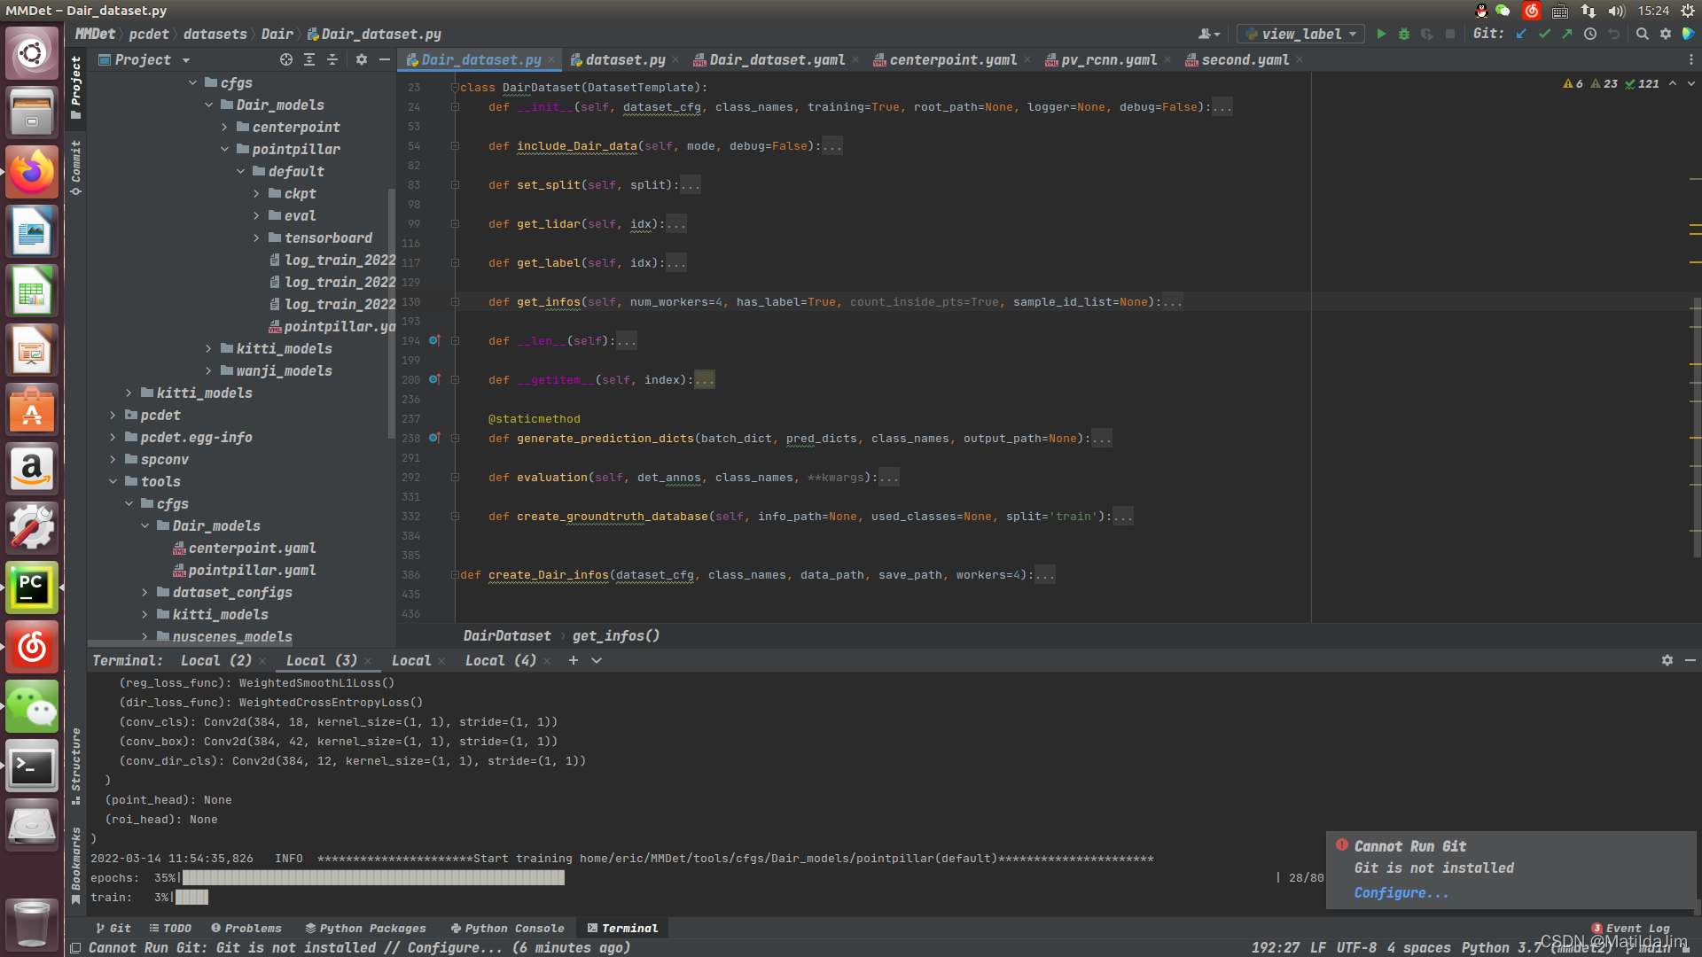Open Project panel options gear

coord(362,59)
